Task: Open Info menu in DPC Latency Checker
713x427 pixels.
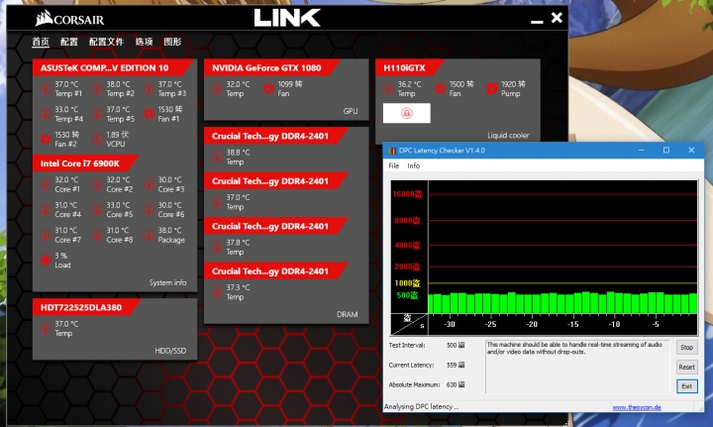Action: [413, 165]
